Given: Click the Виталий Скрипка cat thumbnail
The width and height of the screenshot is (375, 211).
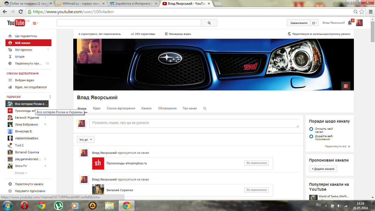Looking at the screenshot, I should click(98, 190).
